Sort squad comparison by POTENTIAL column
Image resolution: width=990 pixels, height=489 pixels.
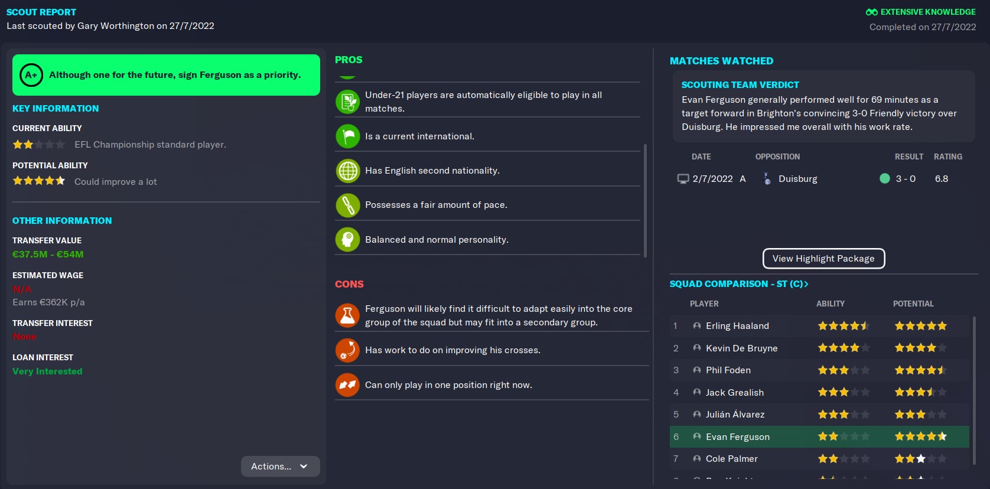coord(913,304)
